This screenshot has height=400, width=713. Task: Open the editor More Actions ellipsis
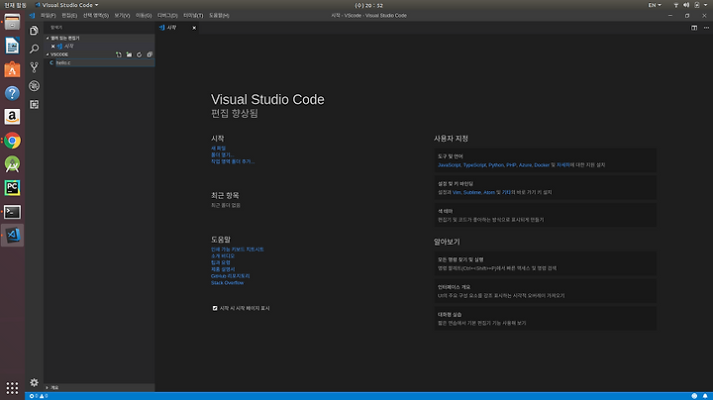tap(706, 28)
